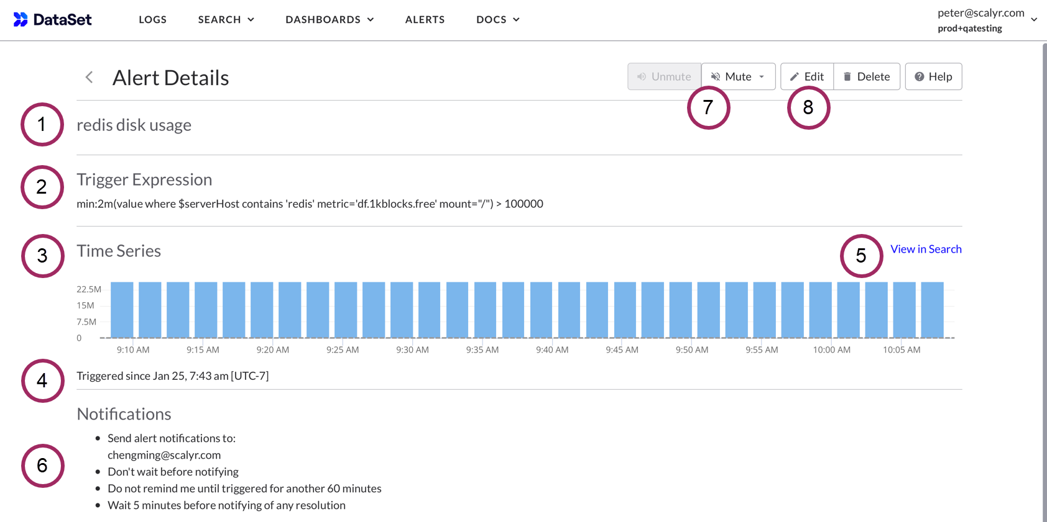Go to the Alerts page
Image resolution: width=1047 pixels, height=522 pixels.
(425, 20)
